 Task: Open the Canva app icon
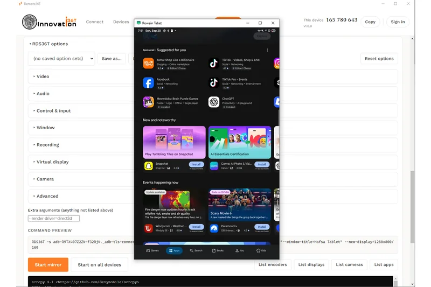(214, 166)
